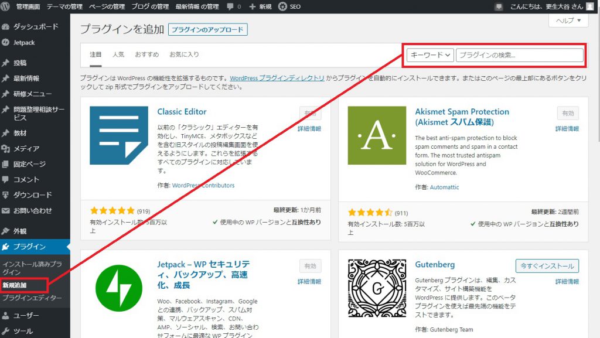Click the 固定ページ icon in sidebar
The height and width of the screenshot is (338, 600).
click(5, 164)
